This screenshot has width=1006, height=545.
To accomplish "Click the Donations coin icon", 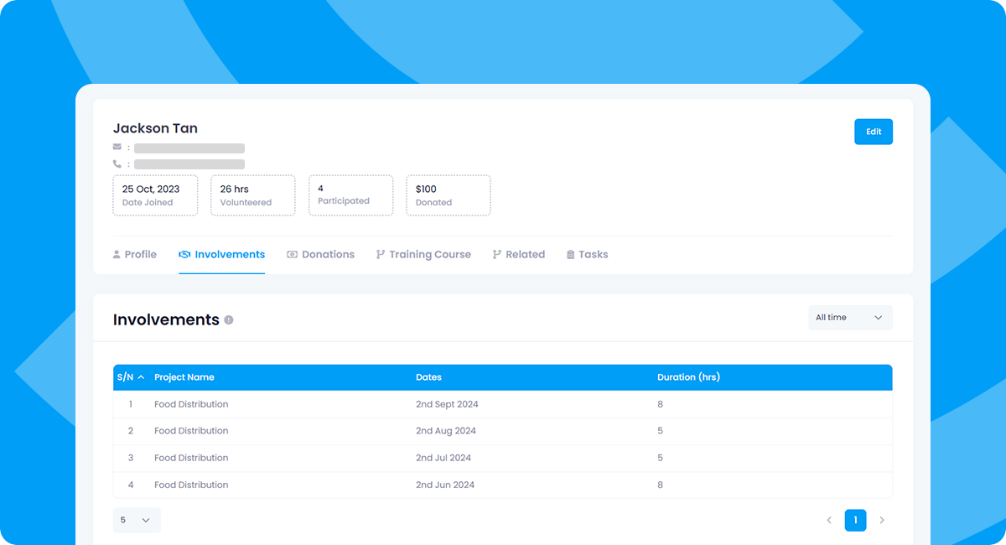I will (292, 254).
